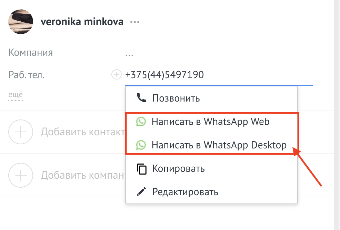
Task: Click small plus icon beside phone number
Action: [x=117, y=74]
